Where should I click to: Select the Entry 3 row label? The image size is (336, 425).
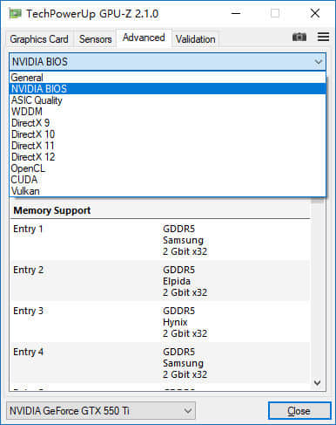[x=28, y=311]
